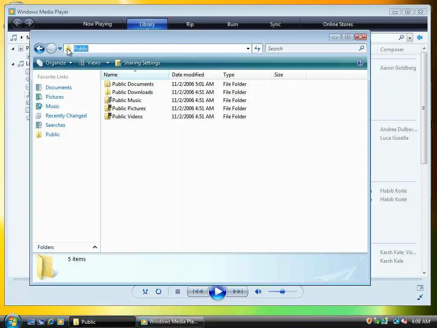Open Documents favorite link
The height and width of the screenshot is (328, 437).
pos(58,87)
